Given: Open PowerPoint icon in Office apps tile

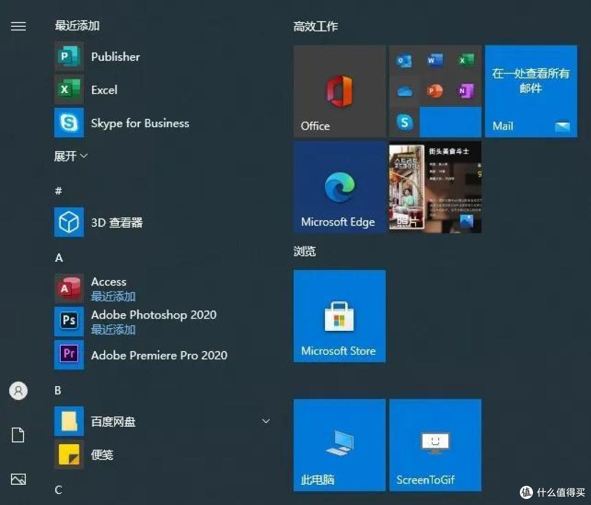Looking at the screenshot, I should (435, 91).
